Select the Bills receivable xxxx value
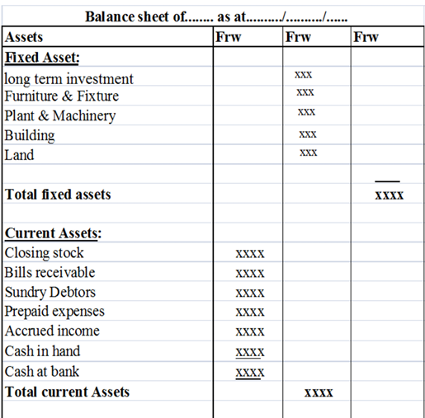Screen dimensions: 425x418 point(250,274)
